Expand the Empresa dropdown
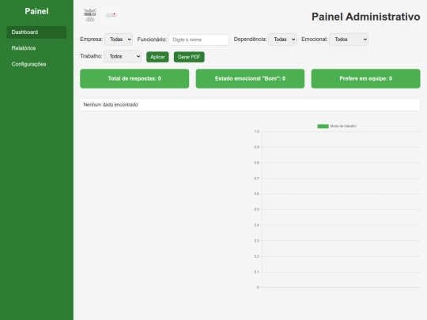This screenshot has height=320, width=427. pos(119,40)
